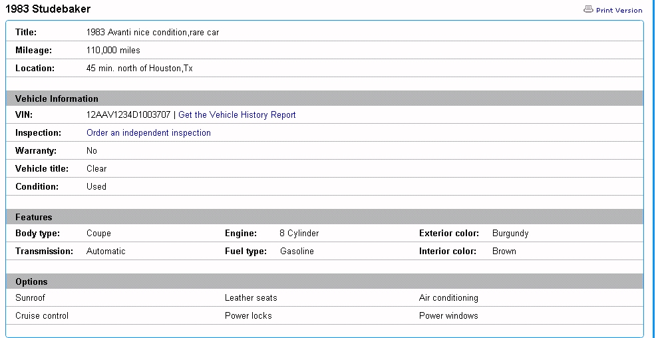Click the Power windows option
The image size is (656, 338).
click(448, 316)
